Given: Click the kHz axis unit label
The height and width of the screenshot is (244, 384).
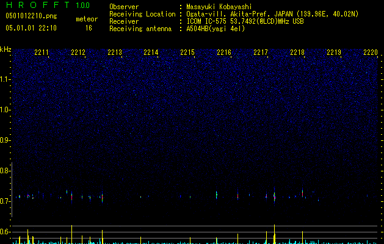Looking at the screenshot, I should click(x=5, y=49).
